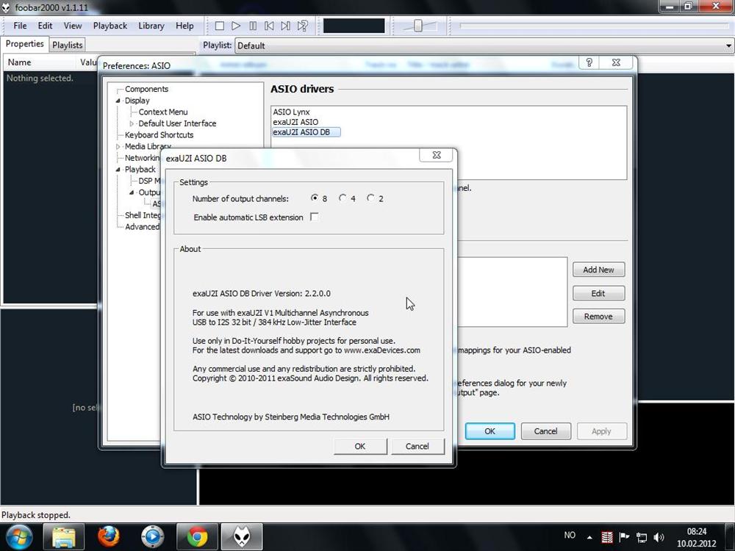Expand the Default User Interface node
735x551 pixels.
click(x=132, y=123)
